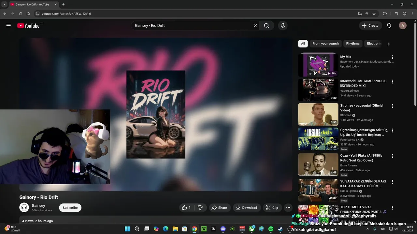This screenshot has height=234, width=417.
Task: Go to the YouTube home logo
Action: (28, 26)
